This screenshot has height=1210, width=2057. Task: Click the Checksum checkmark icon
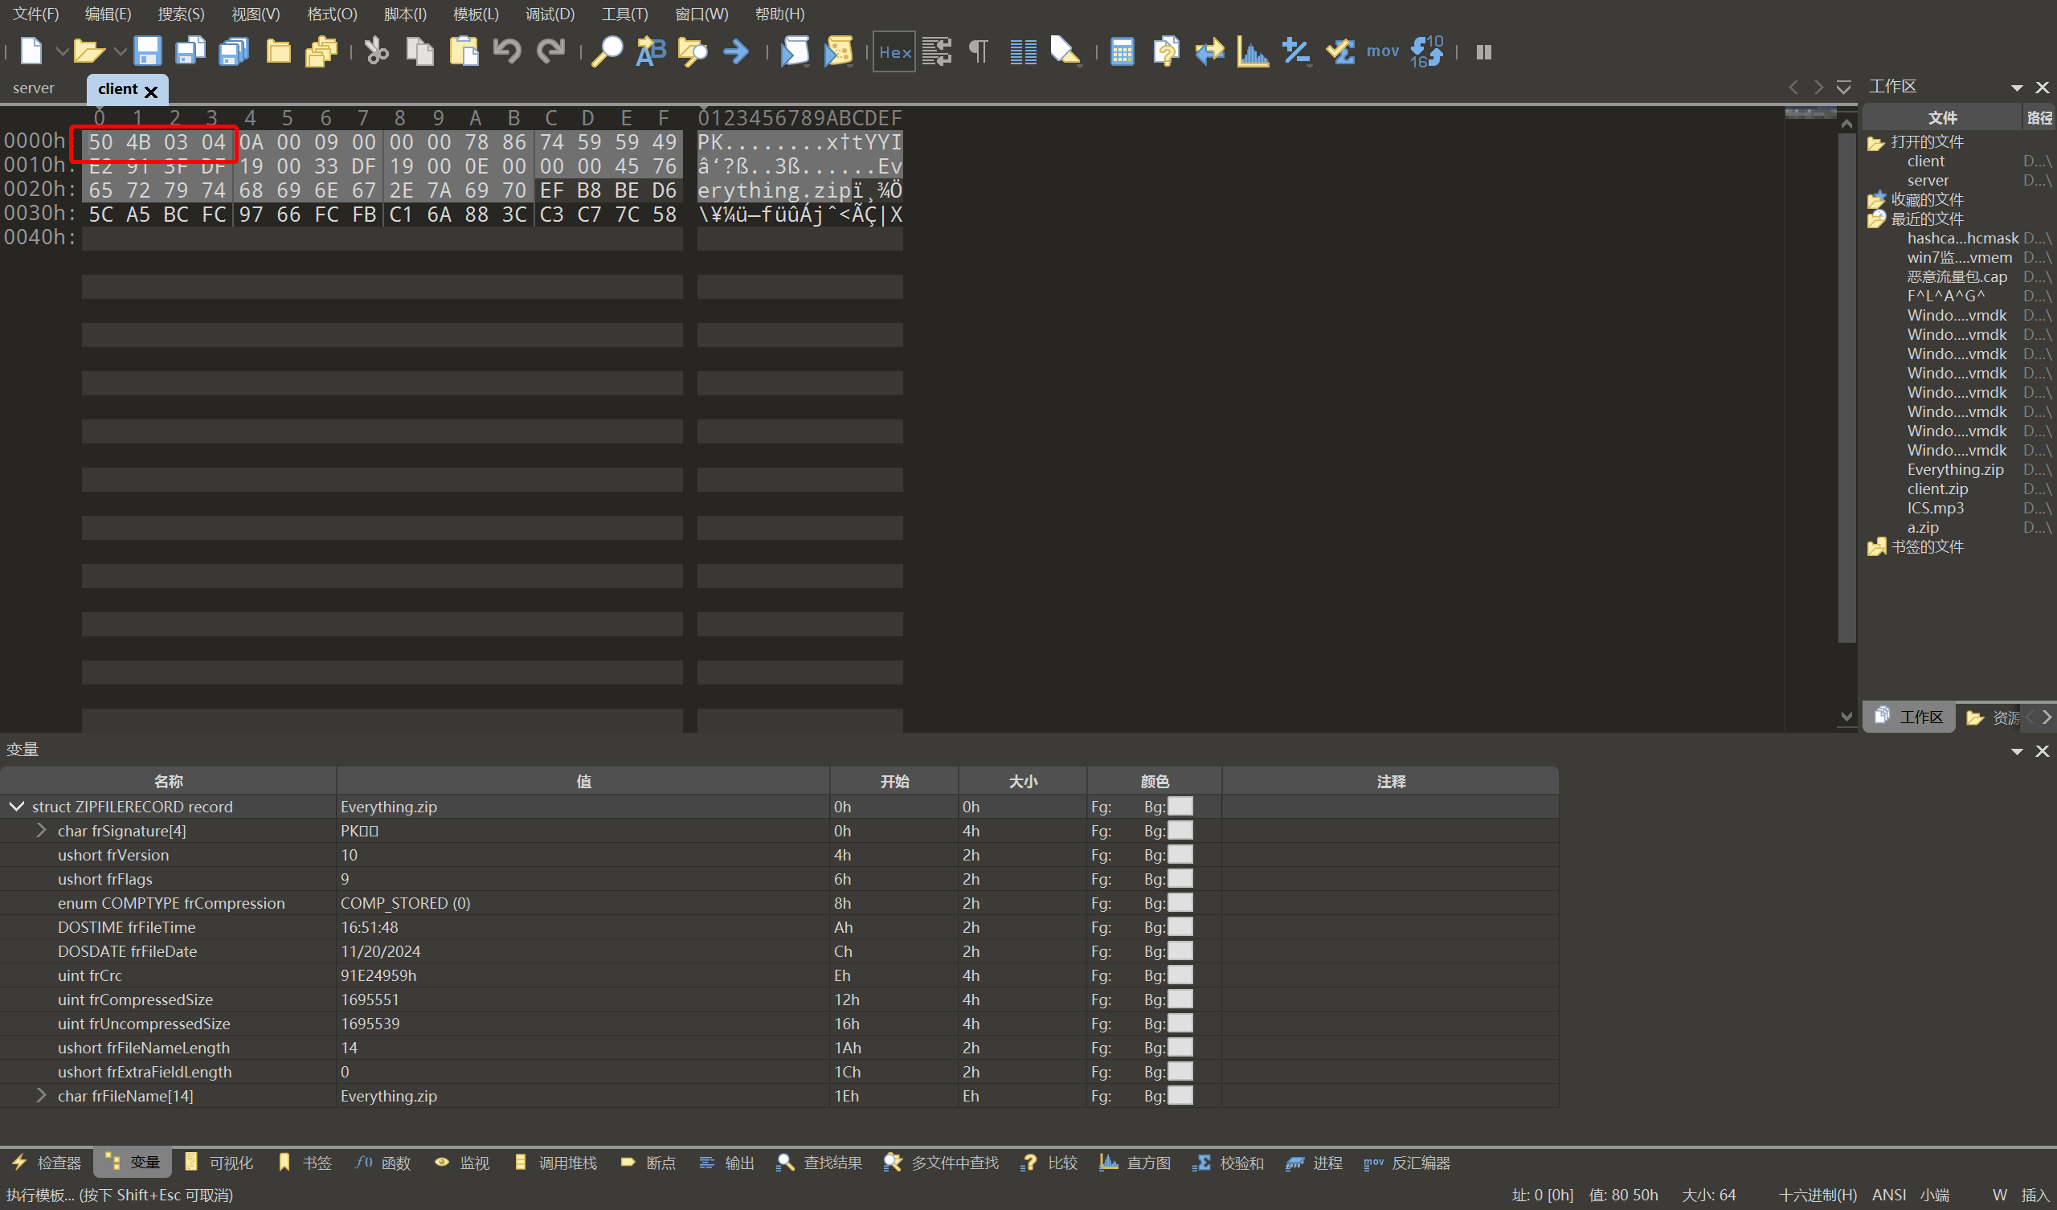click(x=1339, y=51)
